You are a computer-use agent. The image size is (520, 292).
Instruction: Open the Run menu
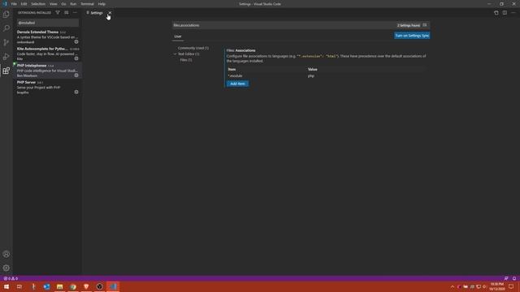click(73, 4)
